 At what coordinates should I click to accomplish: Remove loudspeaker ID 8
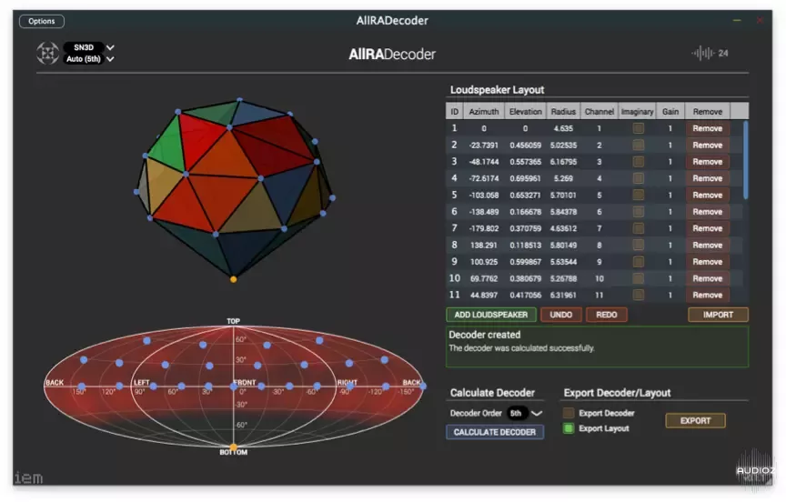707,245
